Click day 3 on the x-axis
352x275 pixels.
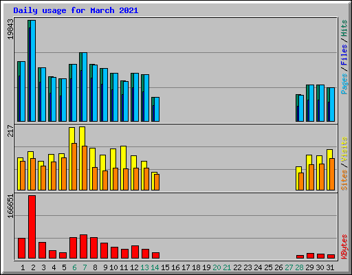pyautogui.click(x=43, y=267)
